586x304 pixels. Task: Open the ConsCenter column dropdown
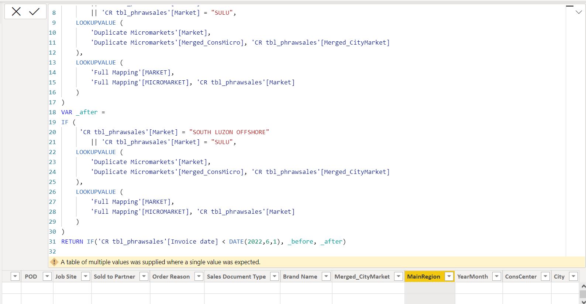[x=545, y=276]
